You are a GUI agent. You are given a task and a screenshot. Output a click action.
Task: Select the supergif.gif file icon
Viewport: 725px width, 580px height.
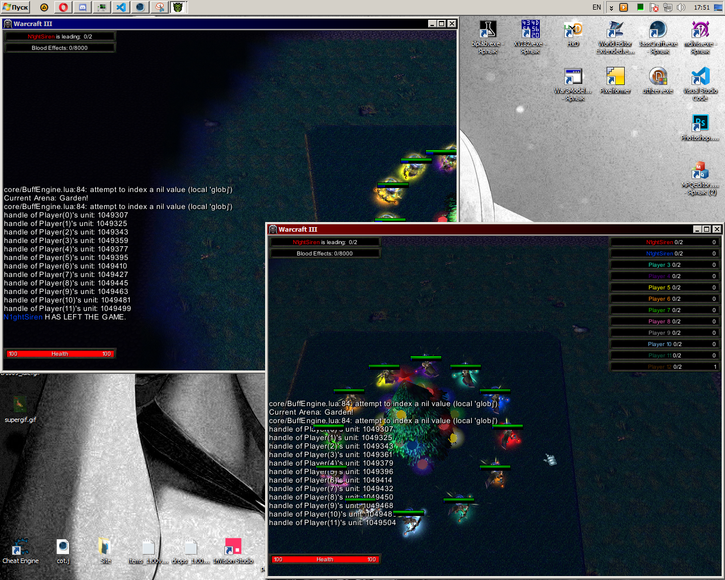point(20,409)
